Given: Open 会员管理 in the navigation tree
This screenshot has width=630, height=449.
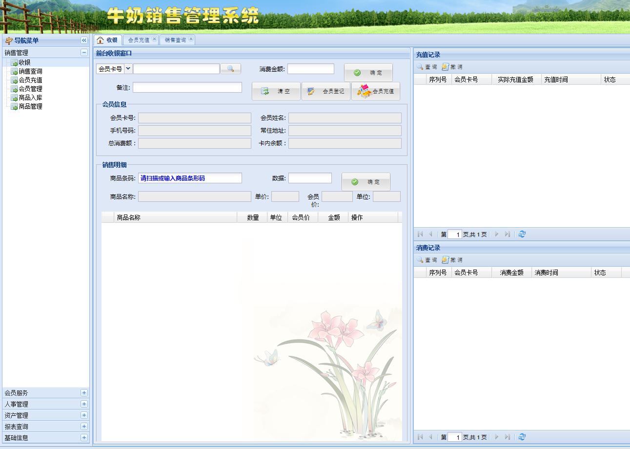Looking at the screenshot, I should [x=30, y=89].
